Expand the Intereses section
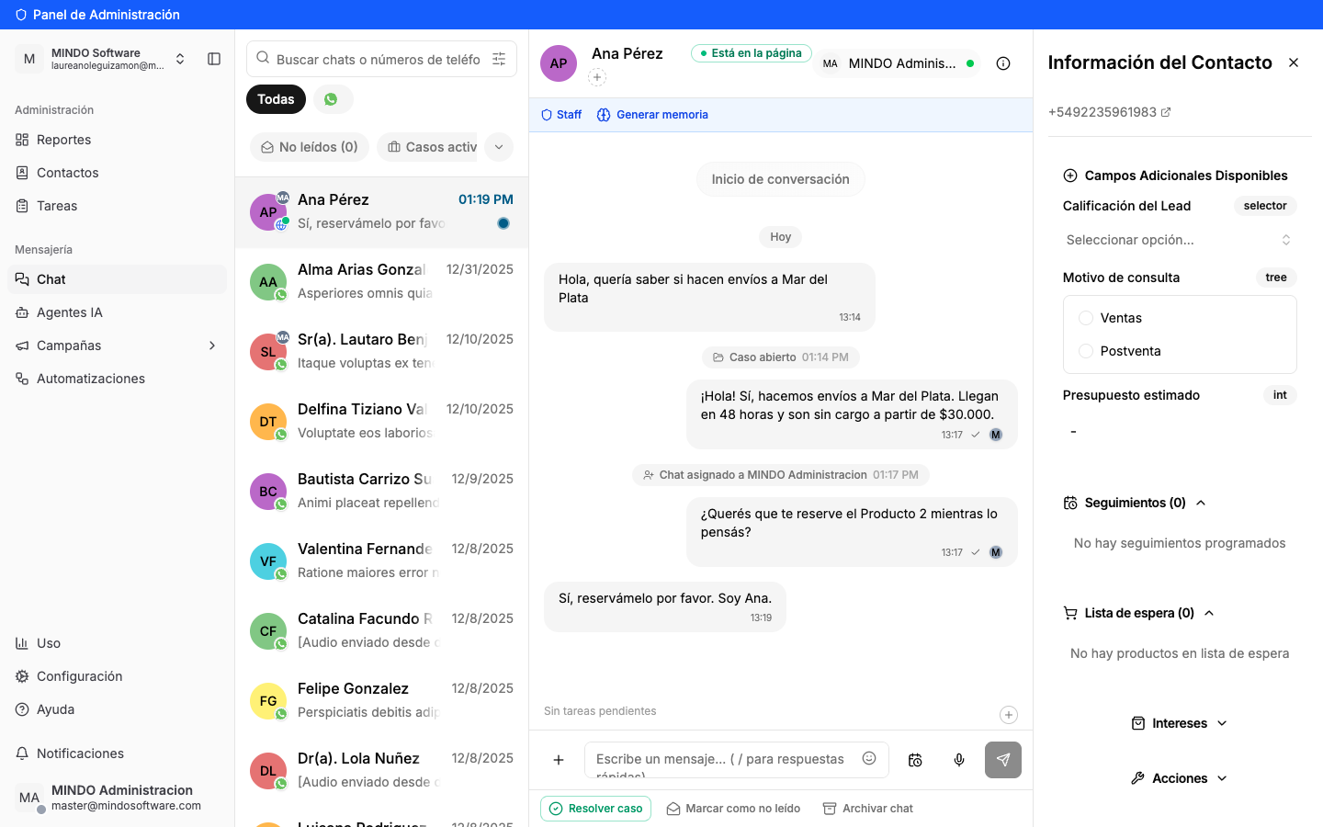 pyautogui.click(x=1180, y=723)
